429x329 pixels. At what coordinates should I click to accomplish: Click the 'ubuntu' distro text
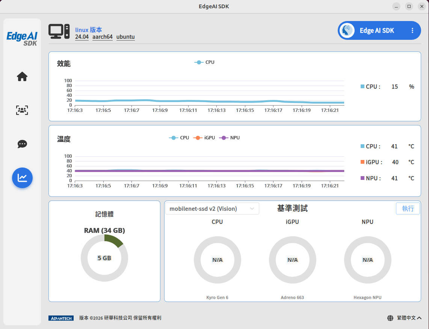(125, 37)
